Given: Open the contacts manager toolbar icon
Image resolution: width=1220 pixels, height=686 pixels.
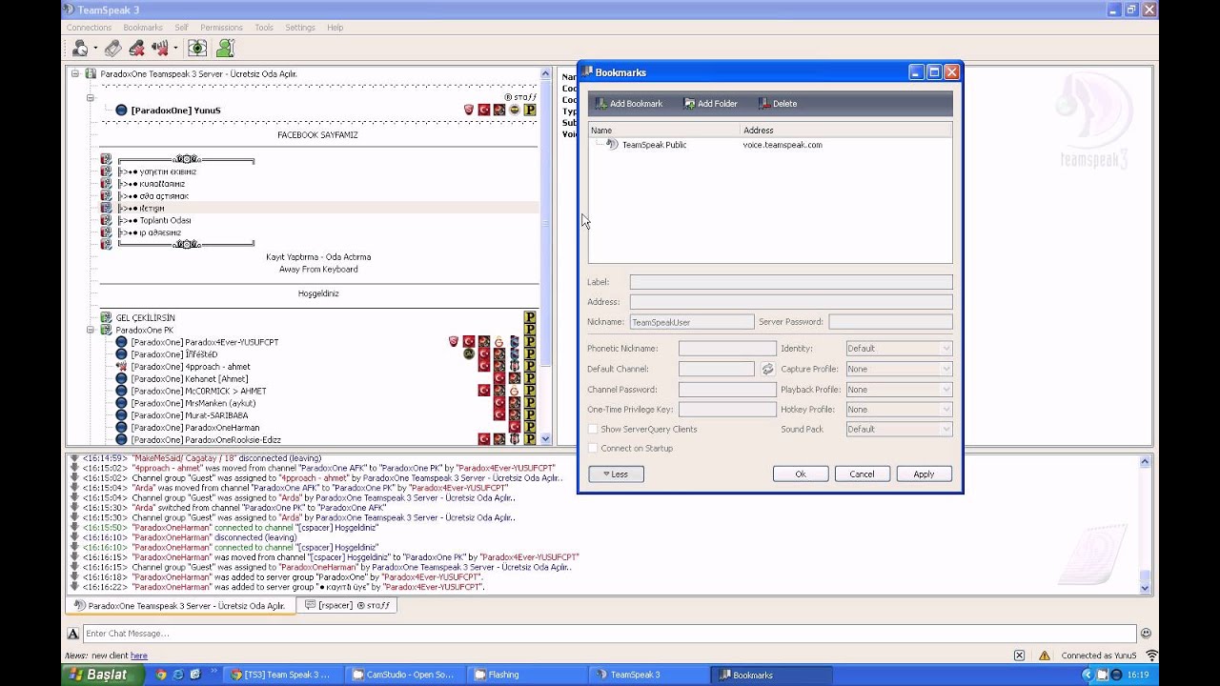Looking at the screenshot, I should (x=225, y=48).
